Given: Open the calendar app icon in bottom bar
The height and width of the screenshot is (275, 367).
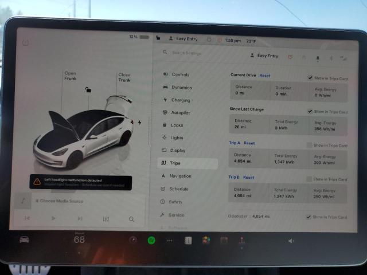Looking at the screenshot, I should pos(224,240).
